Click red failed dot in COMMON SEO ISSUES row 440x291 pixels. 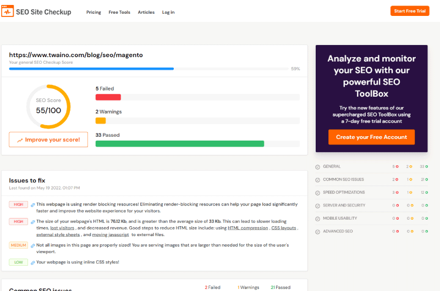397,180
